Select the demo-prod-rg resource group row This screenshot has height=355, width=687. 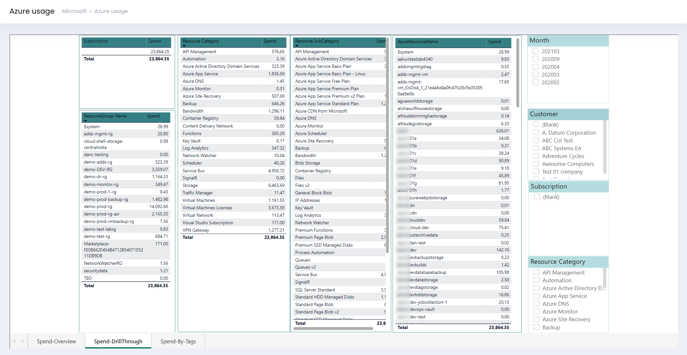tap(126, 206)
